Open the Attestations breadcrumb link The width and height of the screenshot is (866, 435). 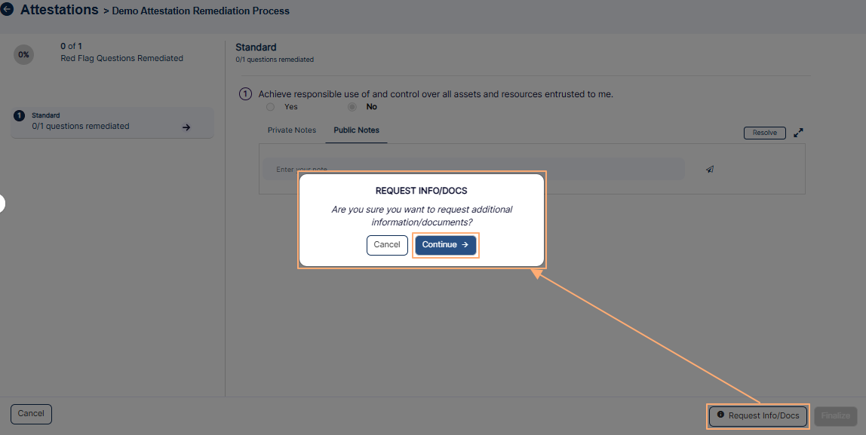tap(59, 10)
